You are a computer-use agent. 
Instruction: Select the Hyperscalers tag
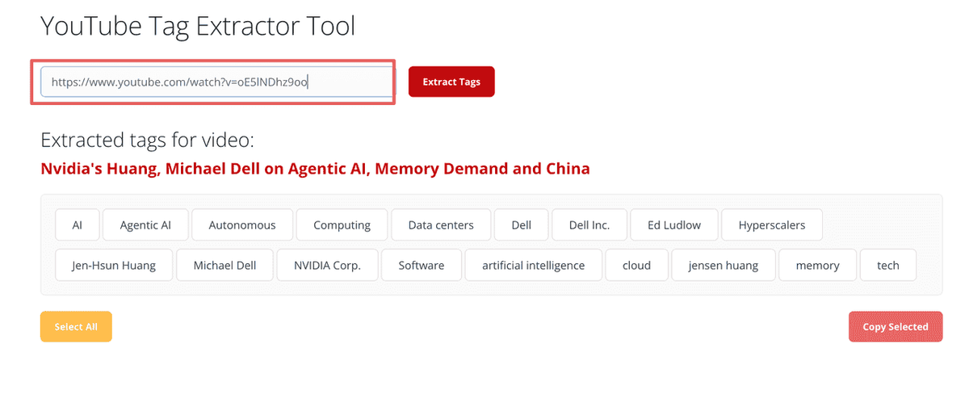[x=772, y=224]
